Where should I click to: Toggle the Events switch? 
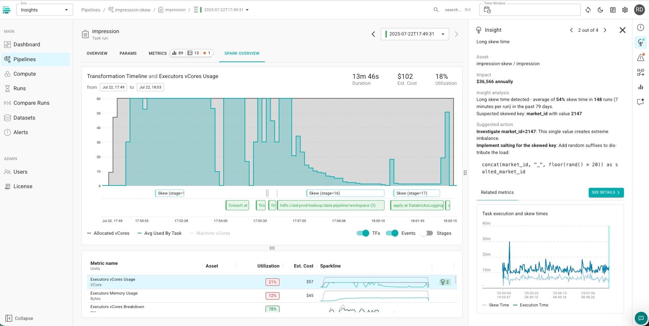(392, 233)
